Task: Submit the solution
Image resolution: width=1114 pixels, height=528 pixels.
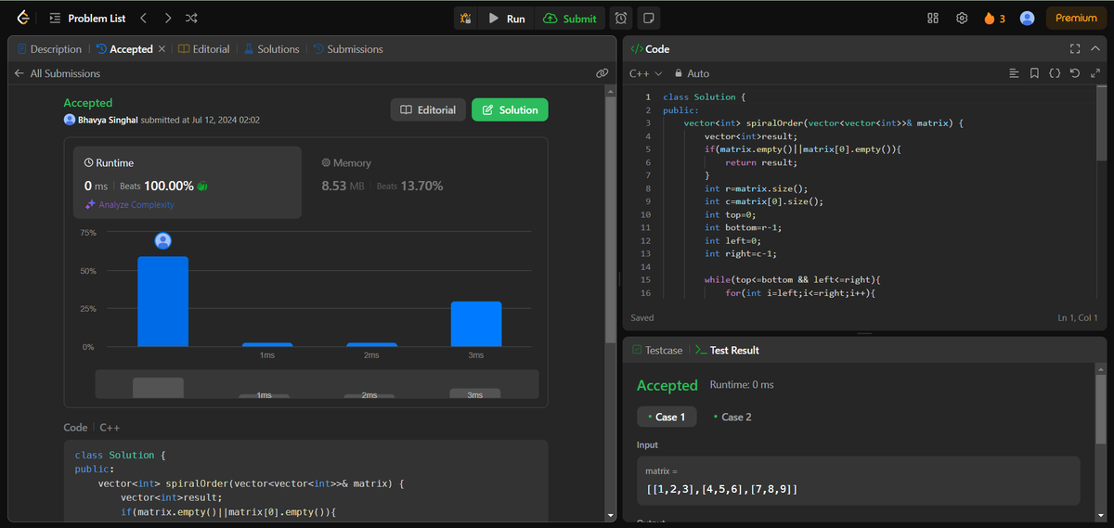Action: point(570,19)
